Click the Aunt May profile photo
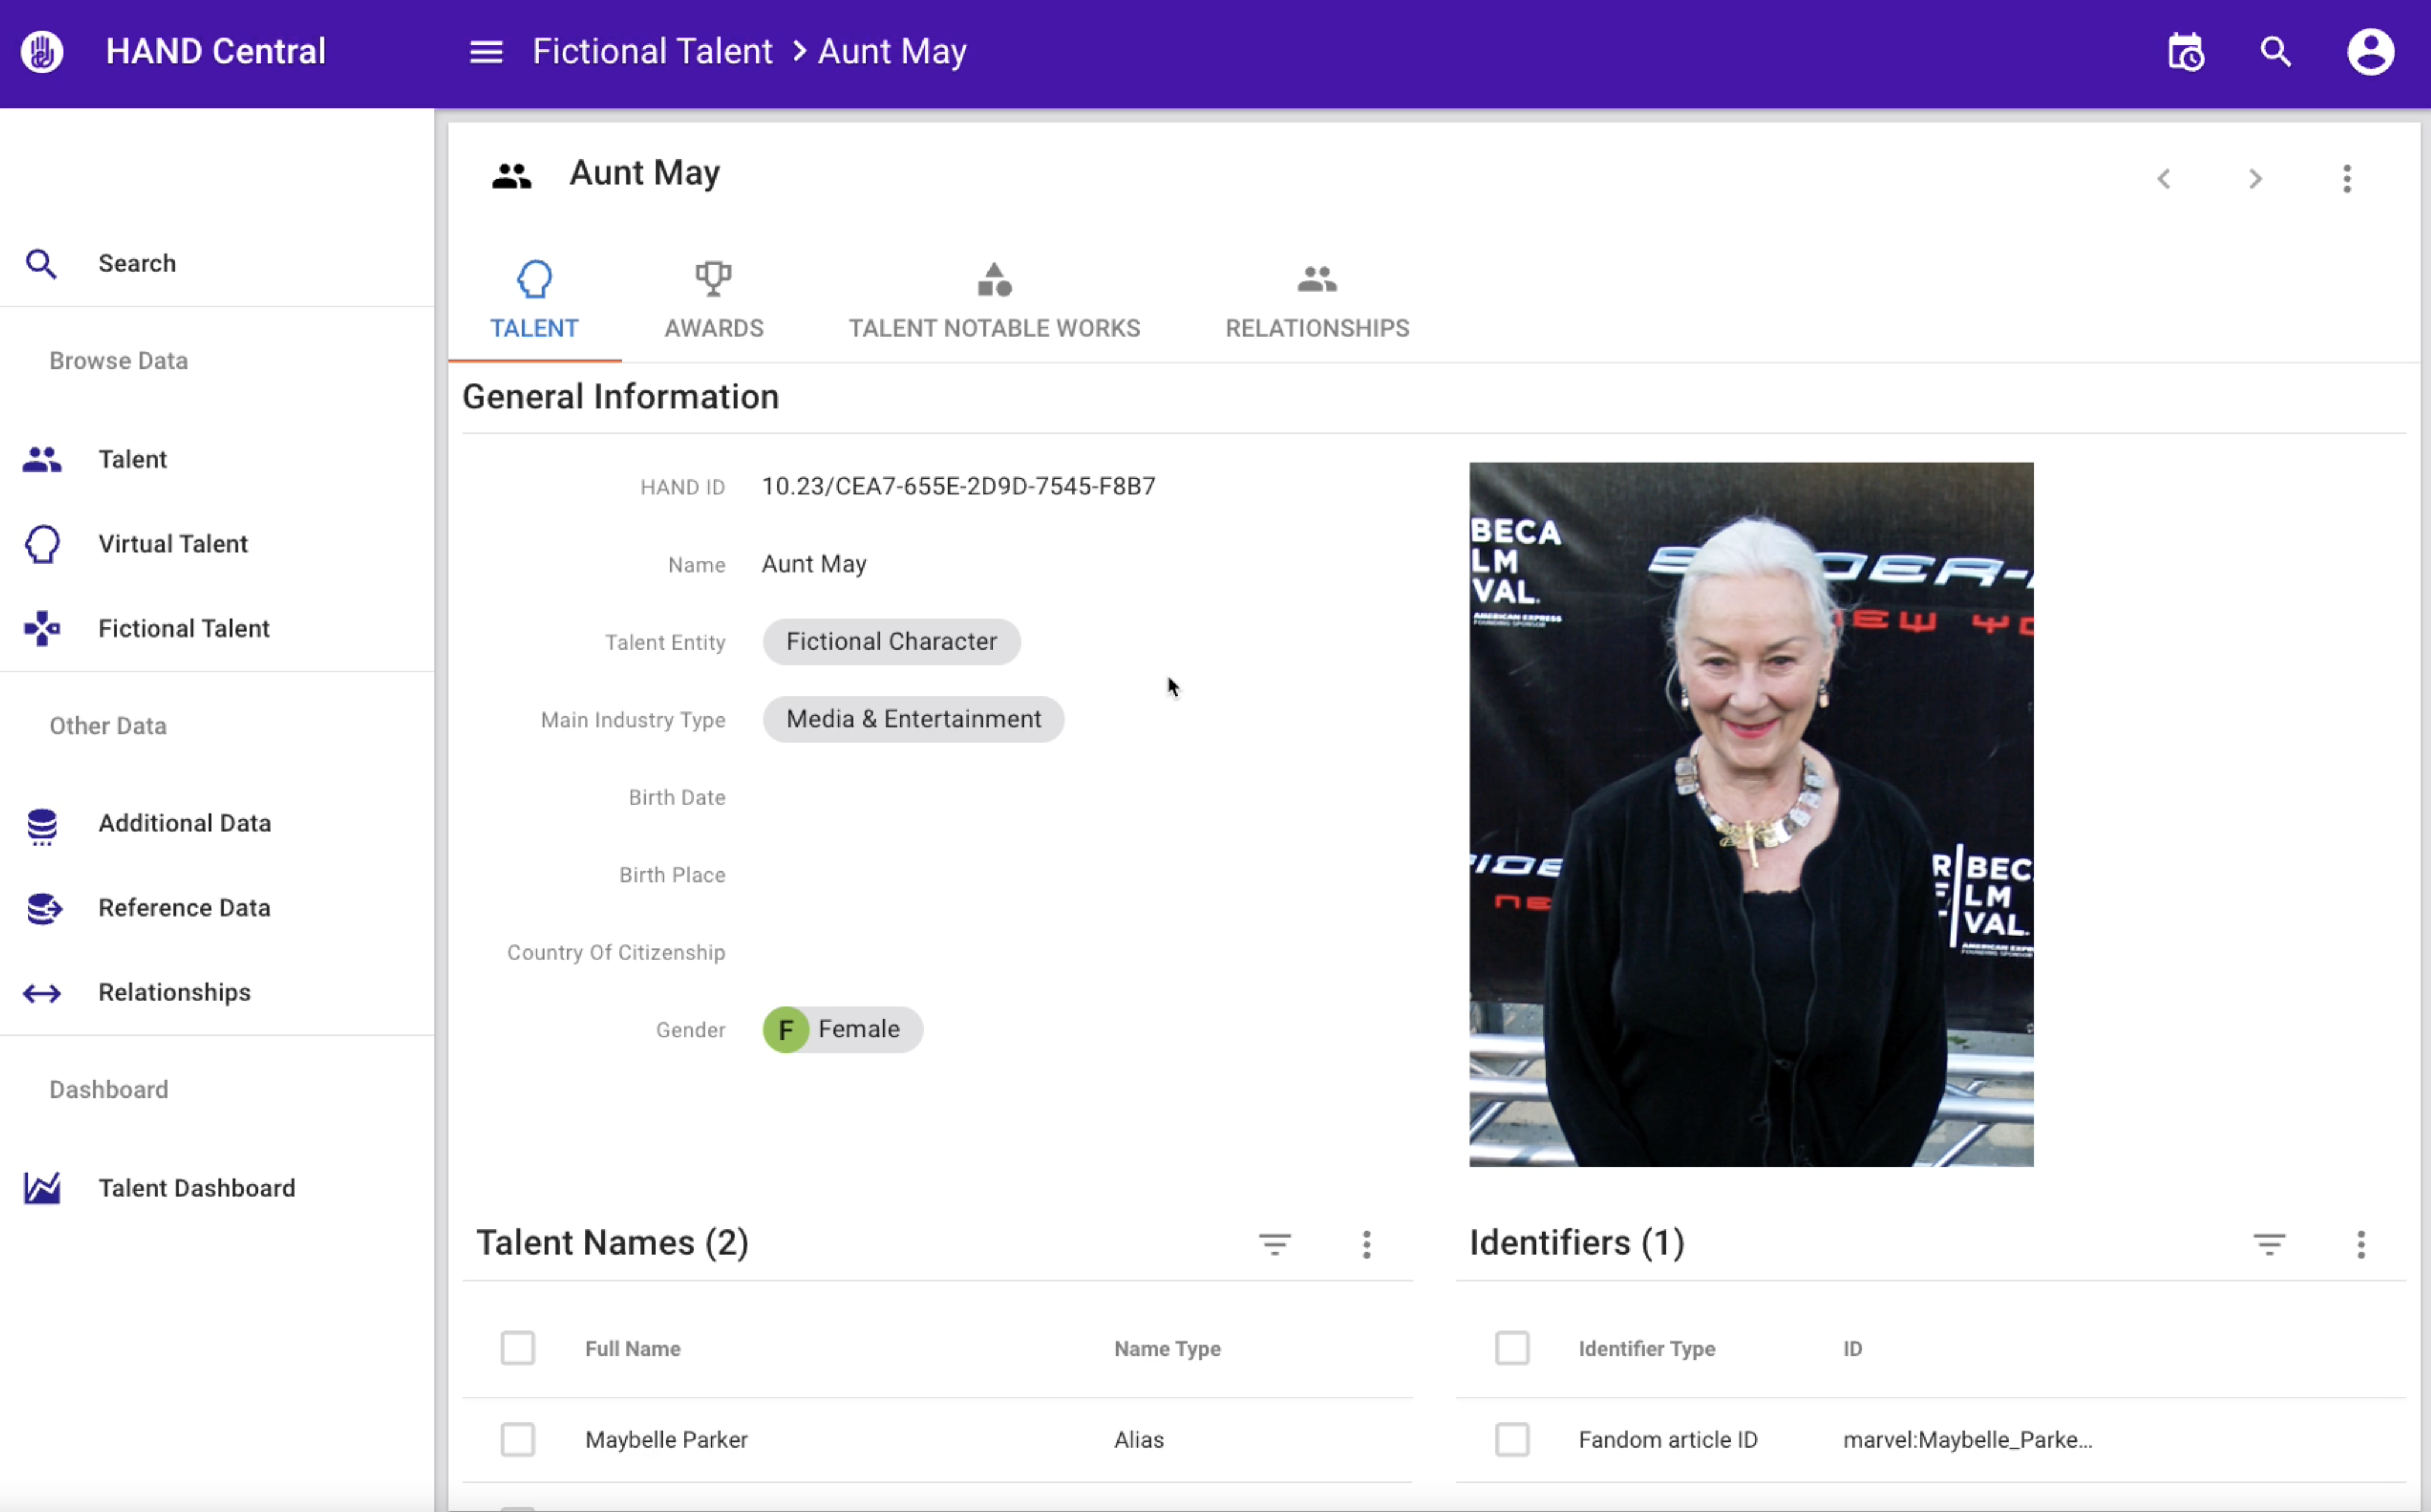The image size is (2431, 1512). pyautogui.click(x=1750, y=814)
